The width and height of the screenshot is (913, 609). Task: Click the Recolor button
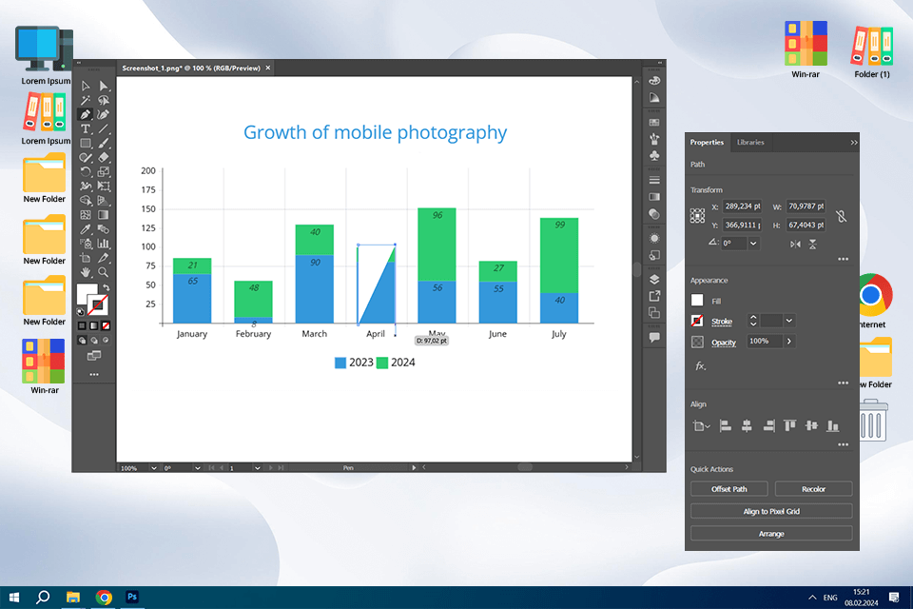(x=813, y=489)
